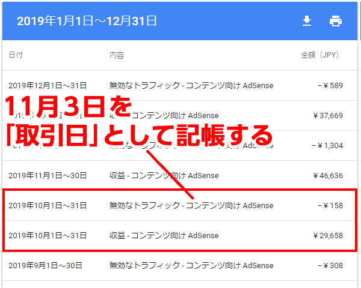Click the amount −¥1,304
Screen dimensions: 361x288
click(327, 146)
